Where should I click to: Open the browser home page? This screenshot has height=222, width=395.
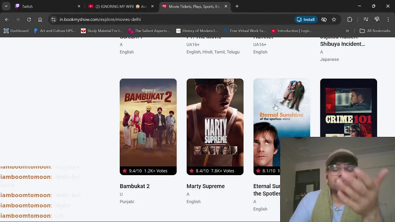point(40,19)
